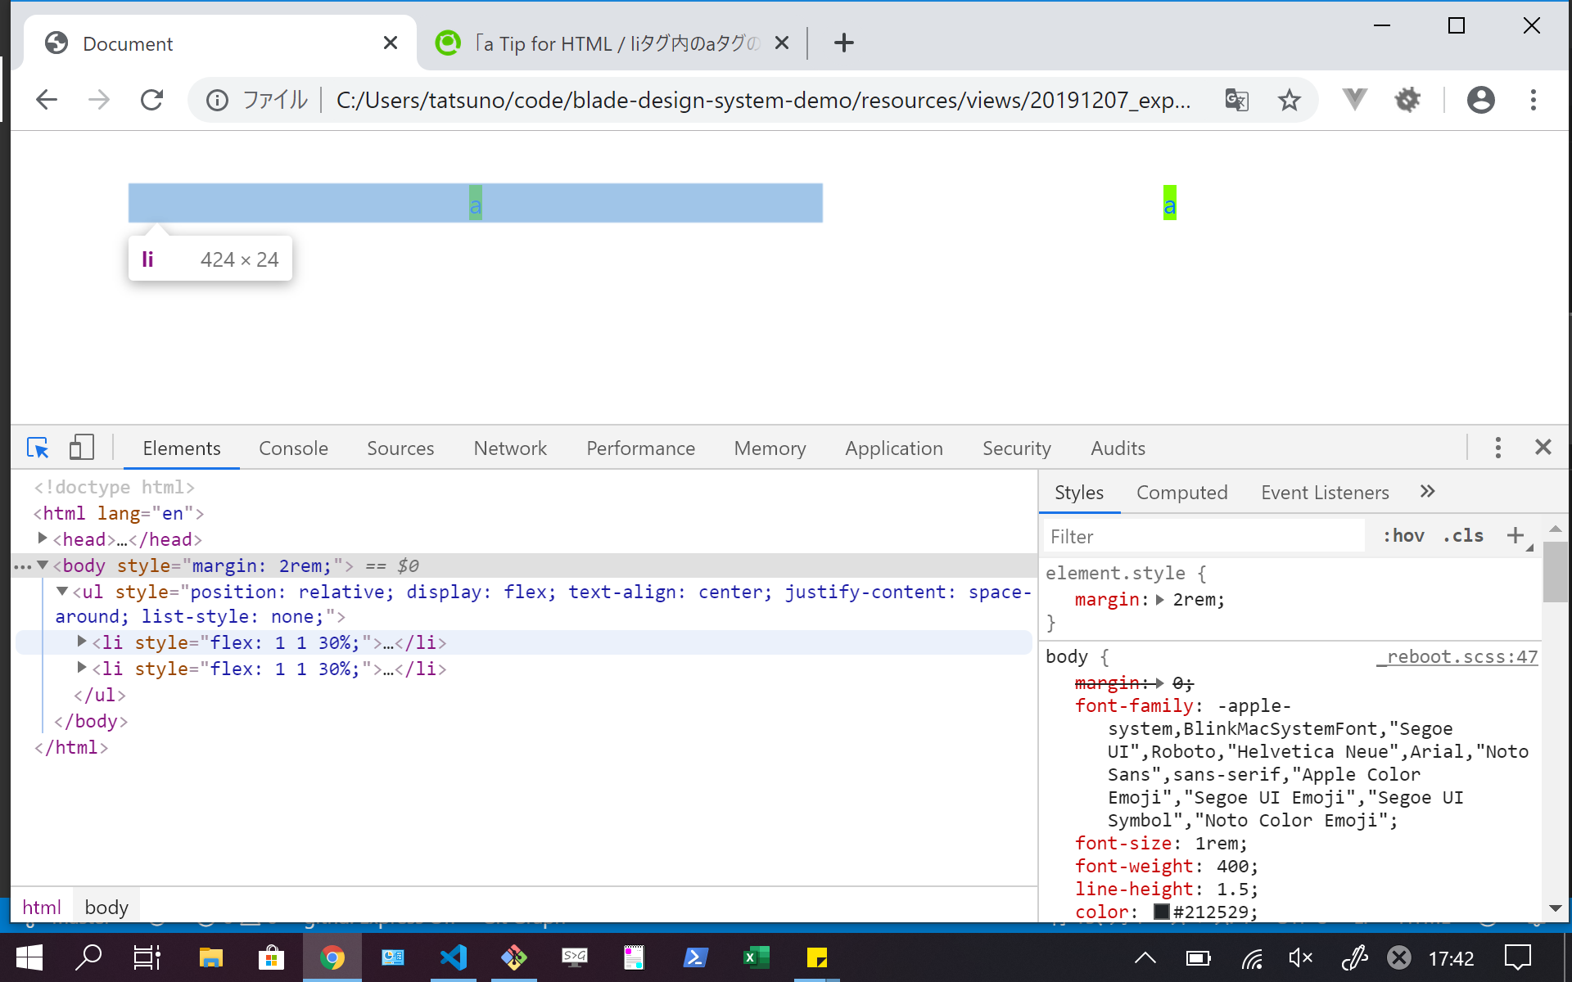Click body in the breadcrumb bar
The width and height of the screenshot is (1572, 982).
tap(106, 907)
